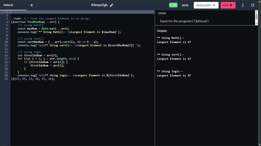The image size is (261, 146).
Task: Click the '//? using Math()' comment
Action: [31, 25]
